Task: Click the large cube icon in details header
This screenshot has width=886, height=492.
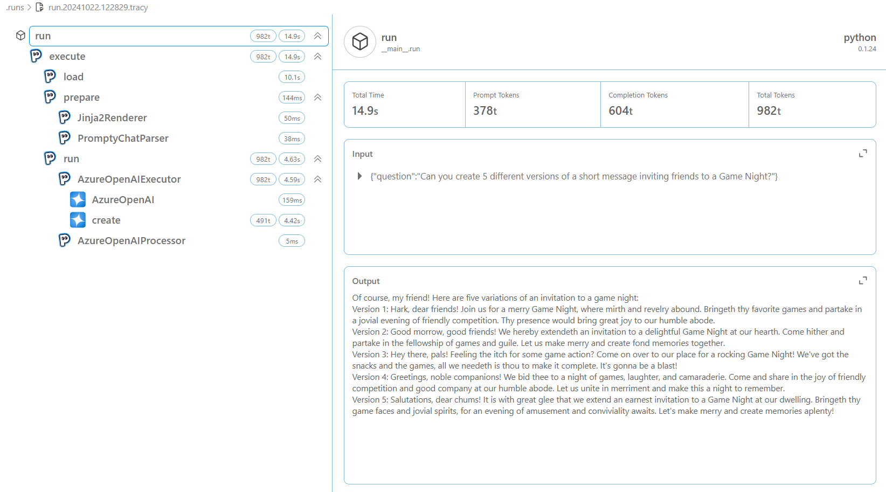Action: (x=360, y=42)
